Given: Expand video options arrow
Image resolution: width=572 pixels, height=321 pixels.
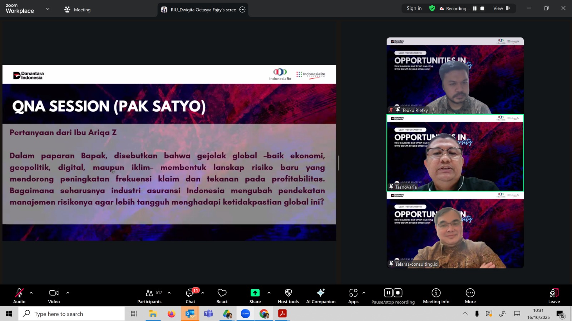Looking at the screenshot, I should point(68,293).
